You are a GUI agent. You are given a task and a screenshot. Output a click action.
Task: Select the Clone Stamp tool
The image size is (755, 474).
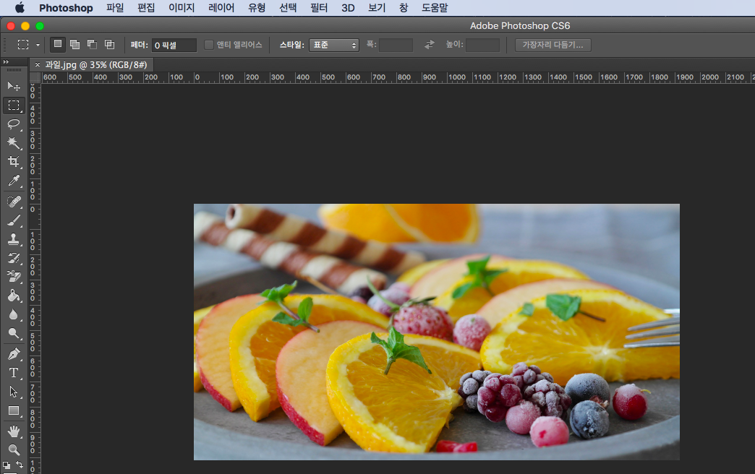[x=14, y=239]
